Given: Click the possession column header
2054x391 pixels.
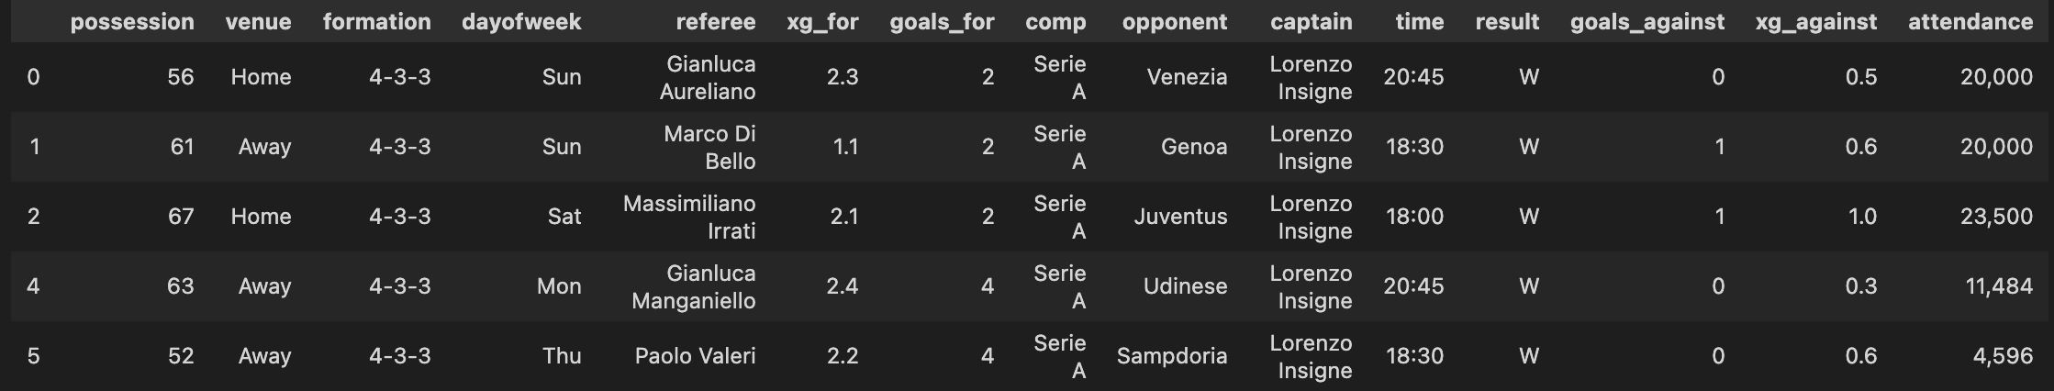Looking at the screenshot, I should (x=132, y=22).
